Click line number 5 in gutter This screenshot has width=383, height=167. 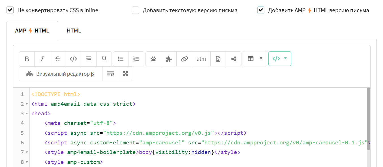[x=22, y=133]
